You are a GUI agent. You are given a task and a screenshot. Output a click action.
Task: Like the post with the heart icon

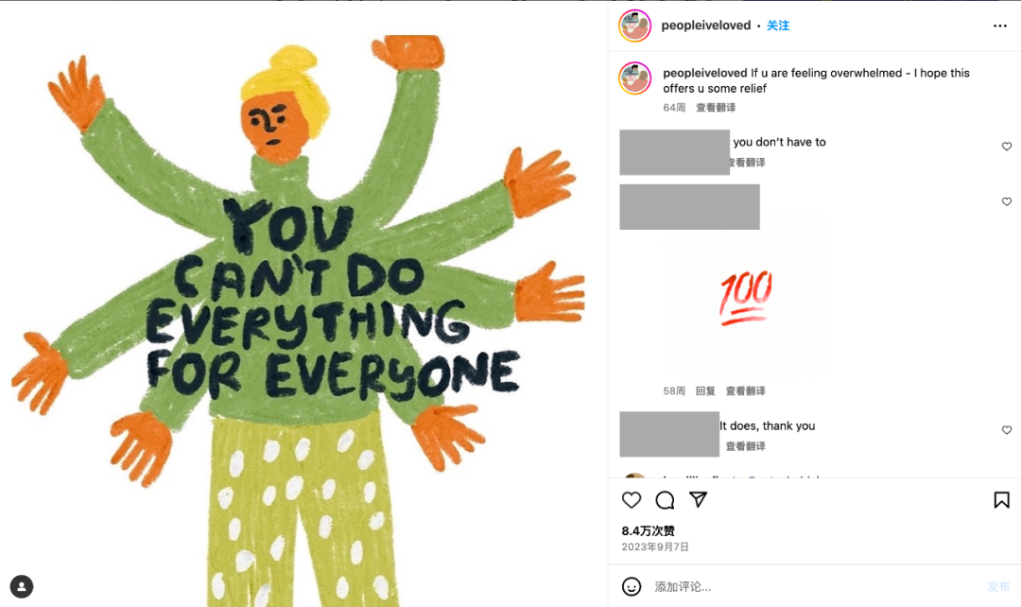tap(631, 499)
